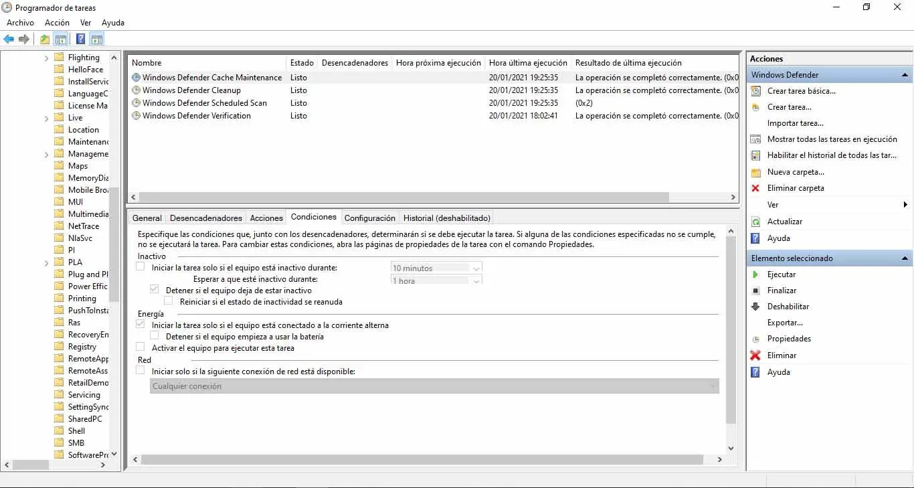
Task: Click Exportar... in the actions pane
Action: 785,323
